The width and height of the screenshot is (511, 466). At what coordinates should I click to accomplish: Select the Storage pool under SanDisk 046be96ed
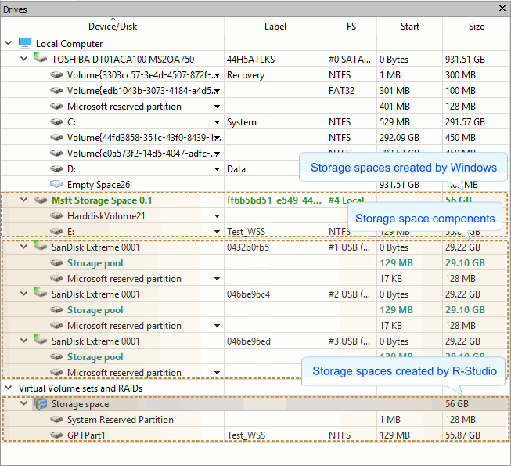click(x=95, y=357)
